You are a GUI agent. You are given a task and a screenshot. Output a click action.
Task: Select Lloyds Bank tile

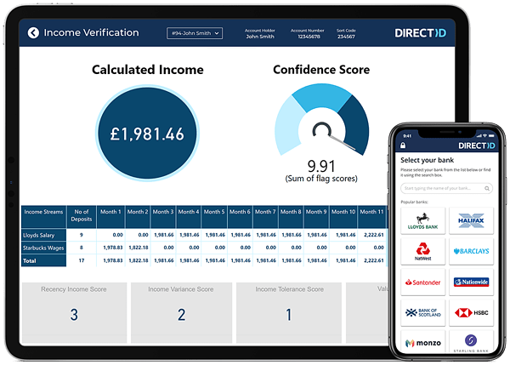(422, 220)
